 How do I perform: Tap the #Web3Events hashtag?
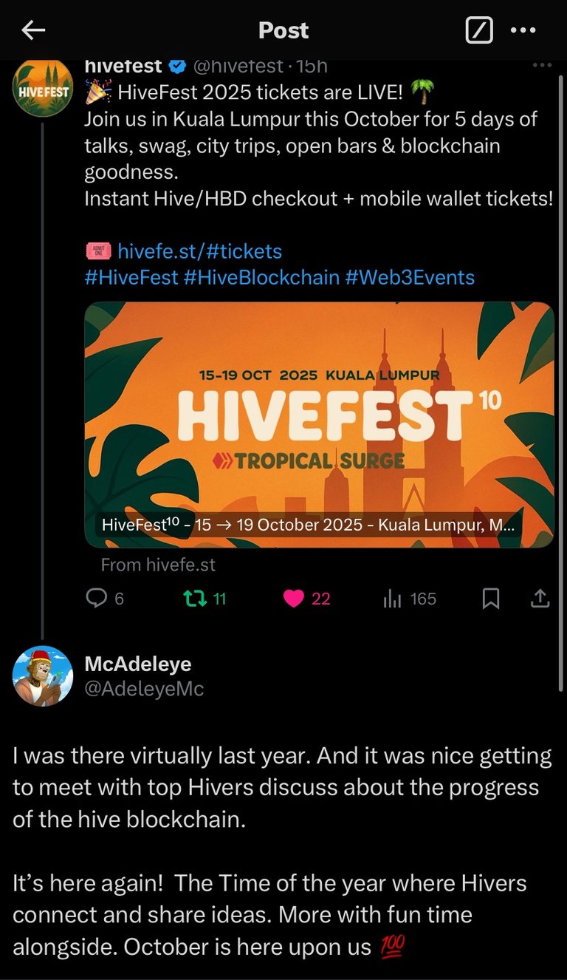pyautogui.click(x=410, y=277)
